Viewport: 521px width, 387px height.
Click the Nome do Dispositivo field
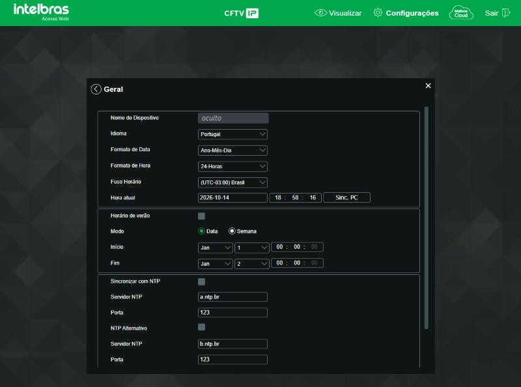click(x=233, y=118)
